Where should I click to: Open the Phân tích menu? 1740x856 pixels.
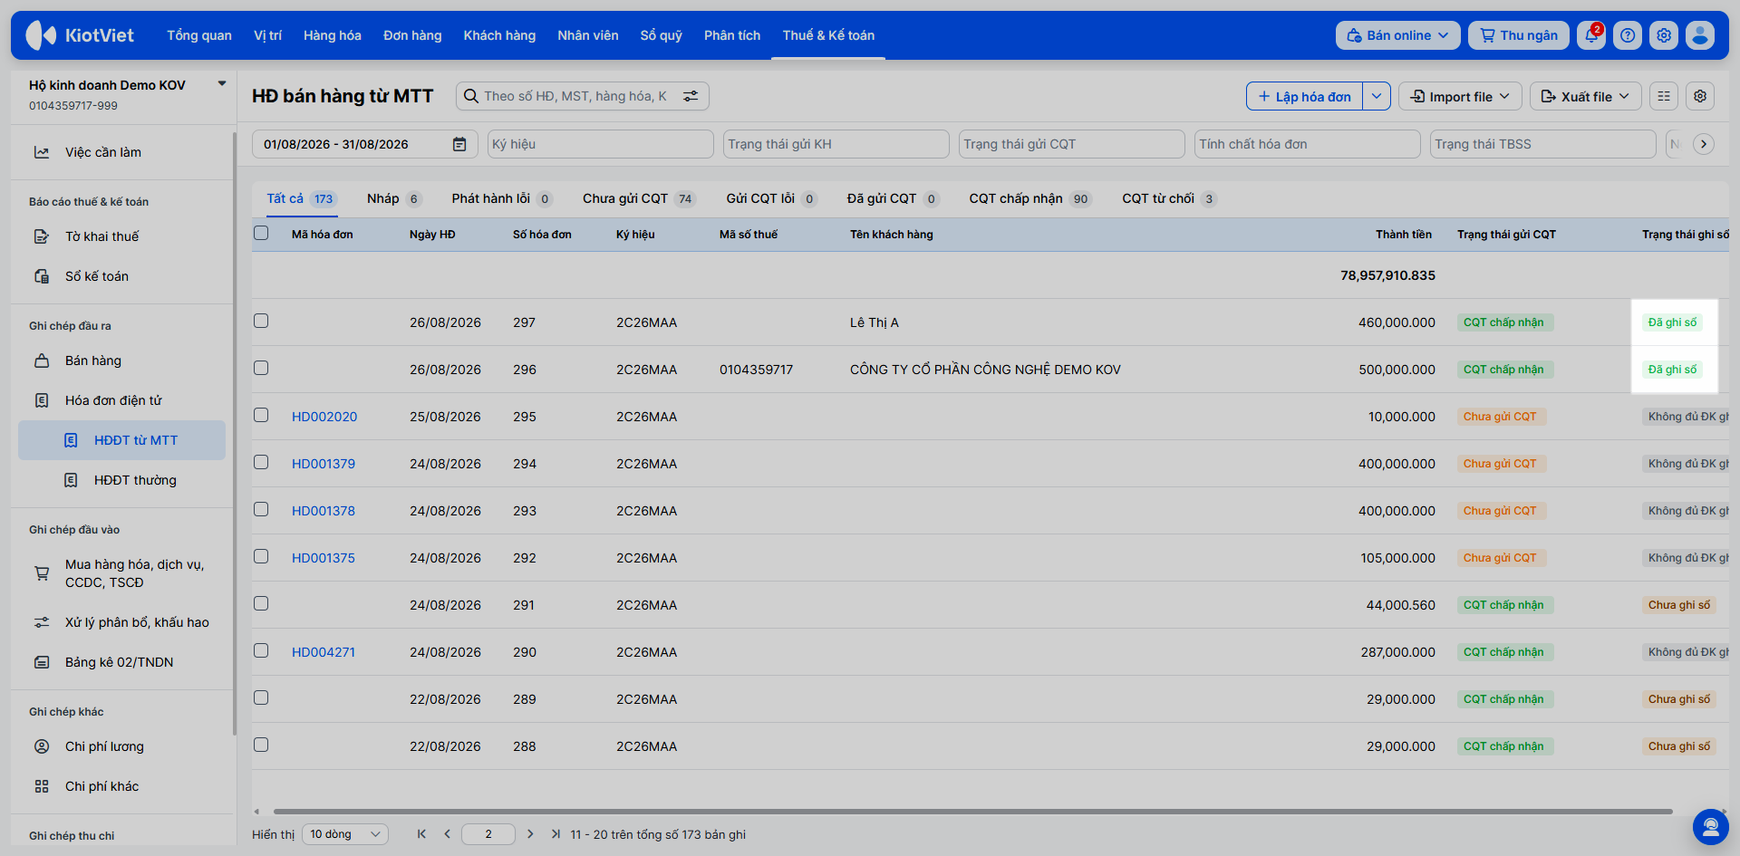click(732, 35)
